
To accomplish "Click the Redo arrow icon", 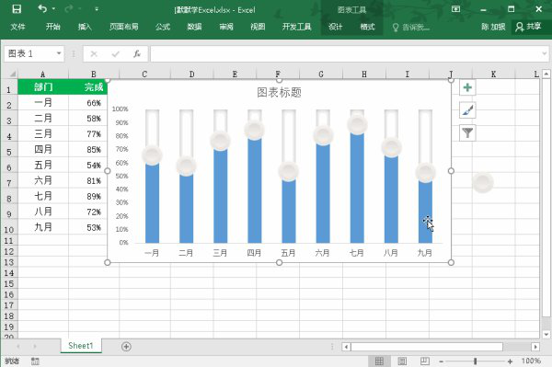I will tap(69, 9).
